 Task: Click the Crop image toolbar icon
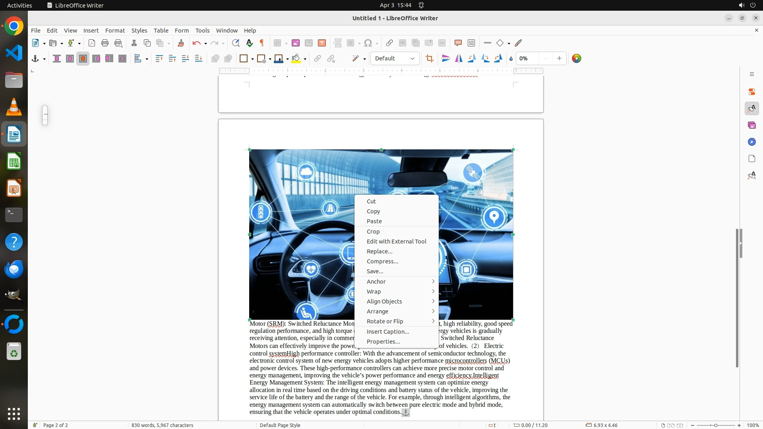pos(429,59)
